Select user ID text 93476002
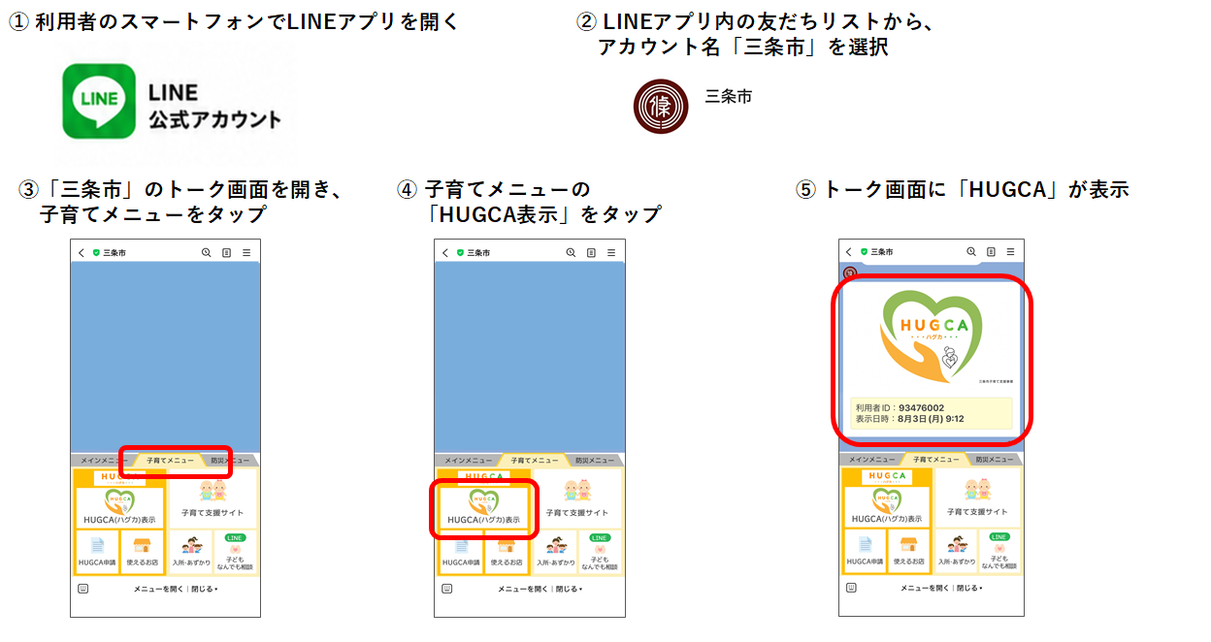Screen dimensions: 1211x642 pos(921,408)
